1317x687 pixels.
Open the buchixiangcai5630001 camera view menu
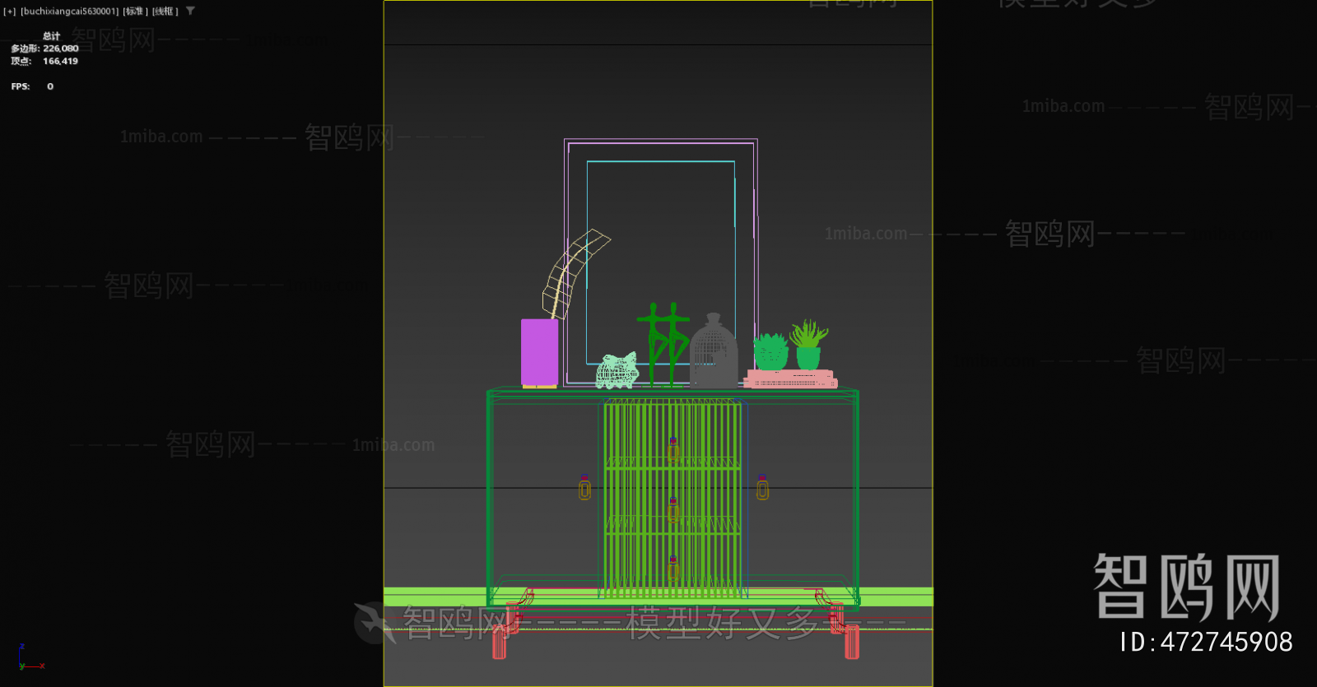(69, 12)
